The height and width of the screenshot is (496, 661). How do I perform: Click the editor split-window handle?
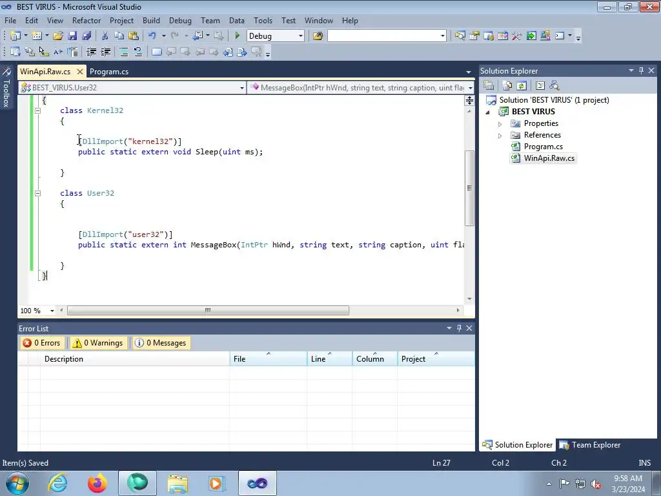click(469, 100)
